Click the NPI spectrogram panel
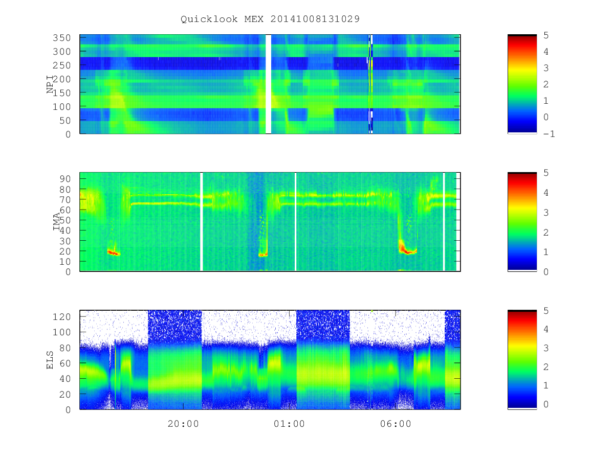 click(x=270, y=84)
